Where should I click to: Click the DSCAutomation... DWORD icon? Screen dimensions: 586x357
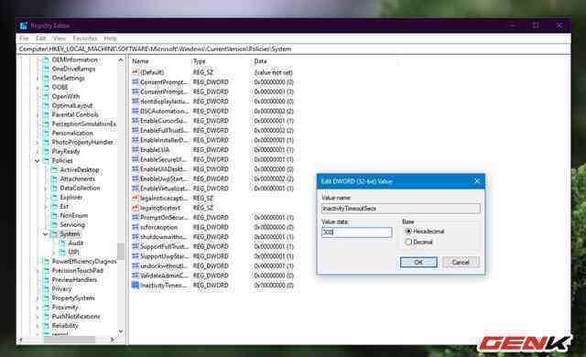tap(136, 111)
